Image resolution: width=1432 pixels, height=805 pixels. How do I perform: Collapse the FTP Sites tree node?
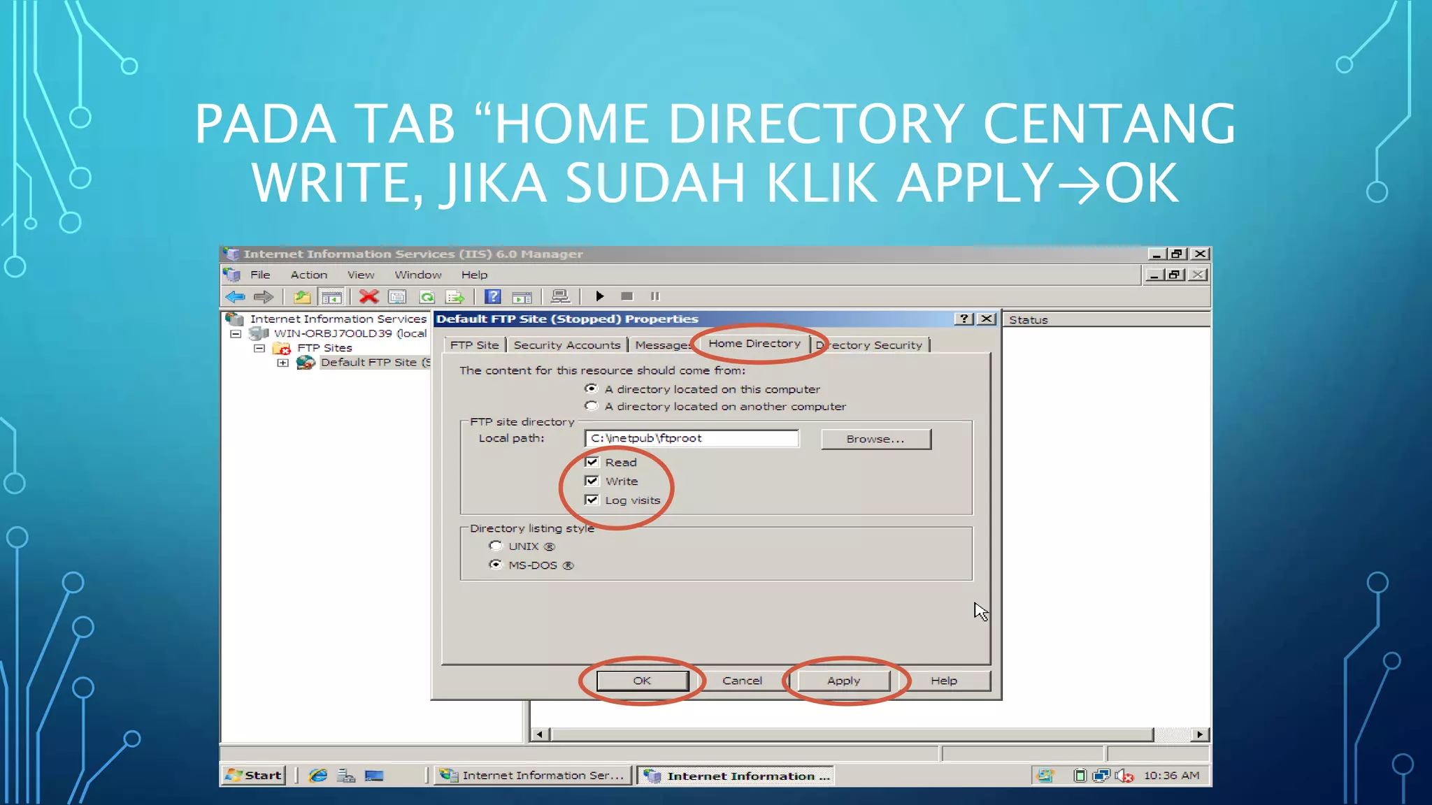[x=259, y=348]
